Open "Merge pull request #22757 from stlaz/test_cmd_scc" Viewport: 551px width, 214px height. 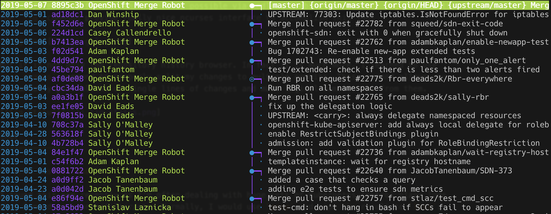[x=381, y=198]
